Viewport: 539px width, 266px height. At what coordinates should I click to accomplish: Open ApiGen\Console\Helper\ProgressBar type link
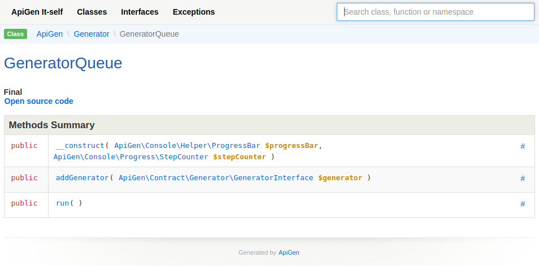(188, 146)
